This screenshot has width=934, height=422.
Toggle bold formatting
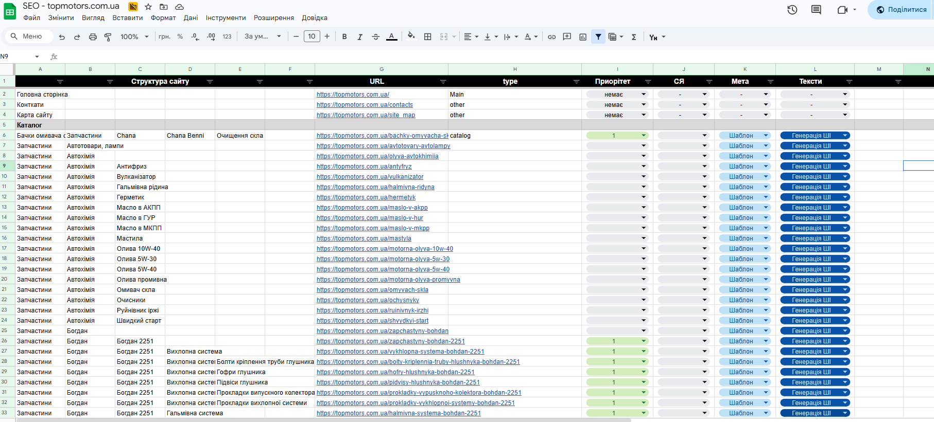click(x=344, y=37)
